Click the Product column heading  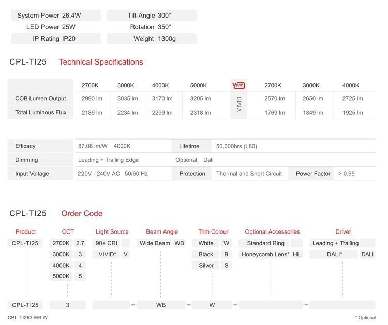click(x=25, y=231)
